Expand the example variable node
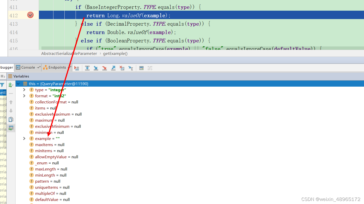The height and width of the screenshot is (204, 364). (24, 138)
